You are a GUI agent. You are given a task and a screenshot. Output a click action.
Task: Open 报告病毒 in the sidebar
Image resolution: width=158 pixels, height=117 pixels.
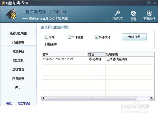point(18,78)
